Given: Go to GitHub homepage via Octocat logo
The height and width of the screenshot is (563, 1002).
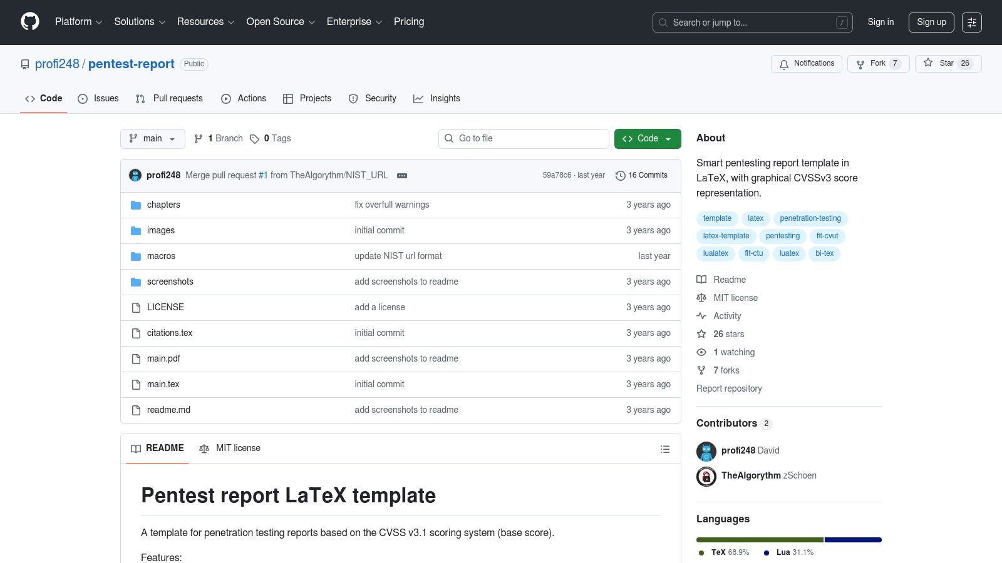Looking at the screenshot, I should tap(30, 22).
